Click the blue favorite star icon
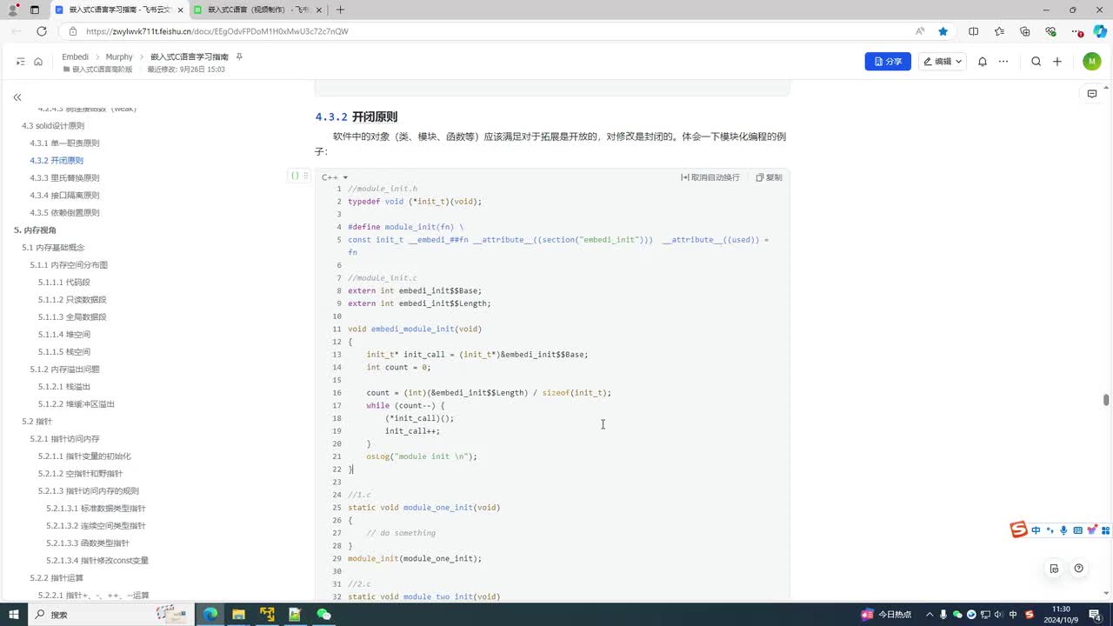Screen dimensions: 1113x626 coord(943,31)
